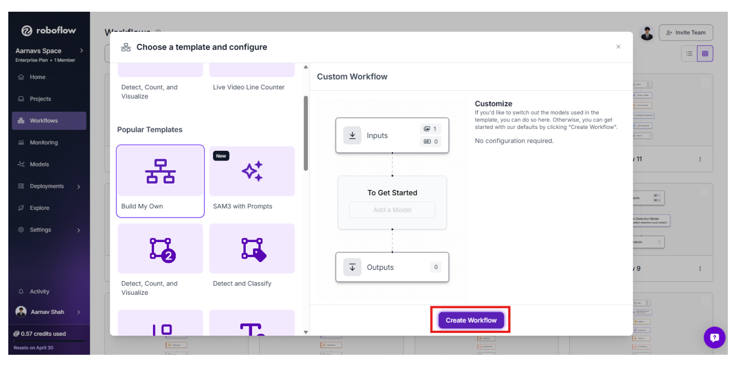The width and height of the screenshot is (741, 366).
Task: Open the user profile avatar at top right
Action: click(x=646, y=33)
